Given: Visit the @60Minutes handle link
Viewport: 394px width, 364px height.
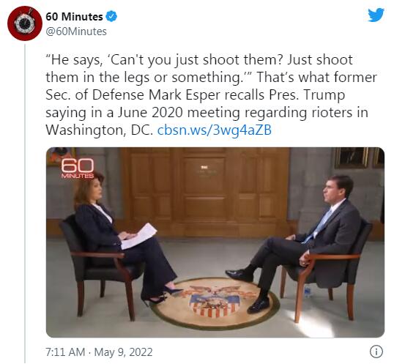Looking at the screenshot, I should tap(76, 31).
